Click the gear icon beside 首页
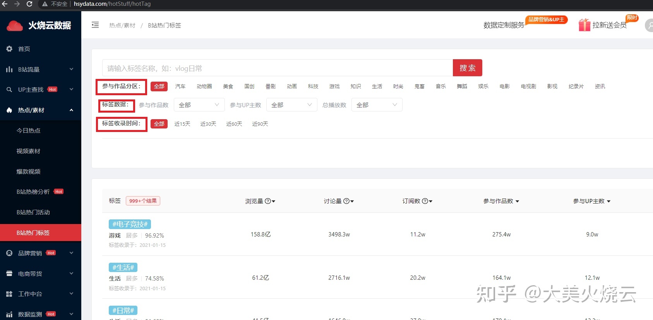The image size is (653, 320). 9,49
